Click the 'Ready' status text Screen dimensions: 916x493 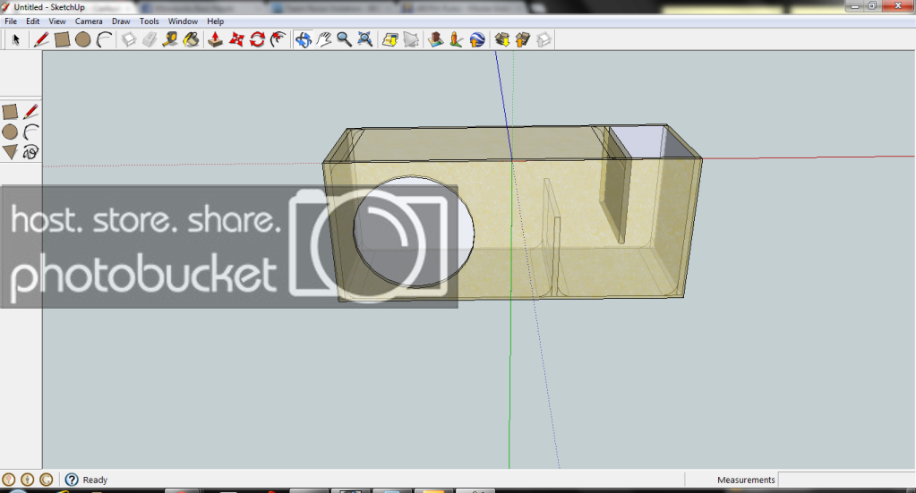[x=95, y=480]
